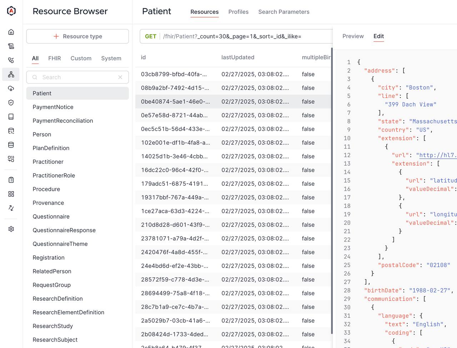This screenshot has width=457, height=348.
Task: Open the database cylinder icon in sidebar
Action: pos(11,145)
